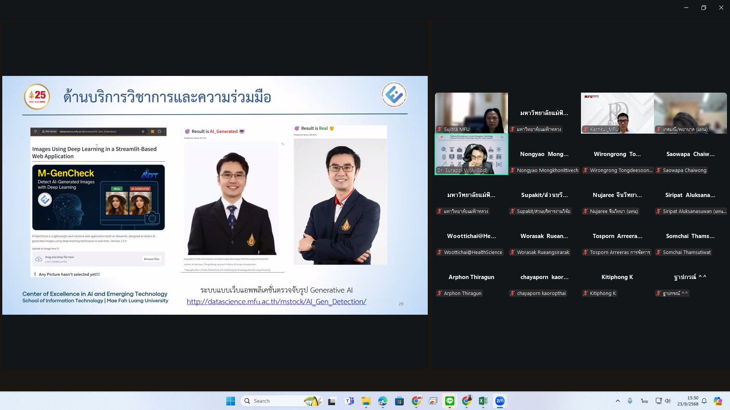This screenshot has width=730, height=410.
Task: Expand hidden system tray icons chevron
Action: 617,401
